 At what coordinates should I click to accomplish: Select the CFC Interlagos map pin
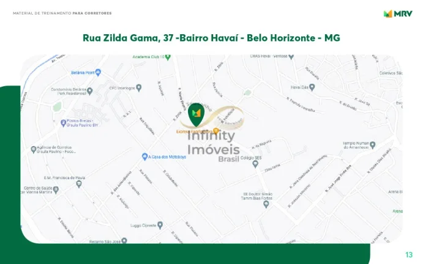coord(139,88)
